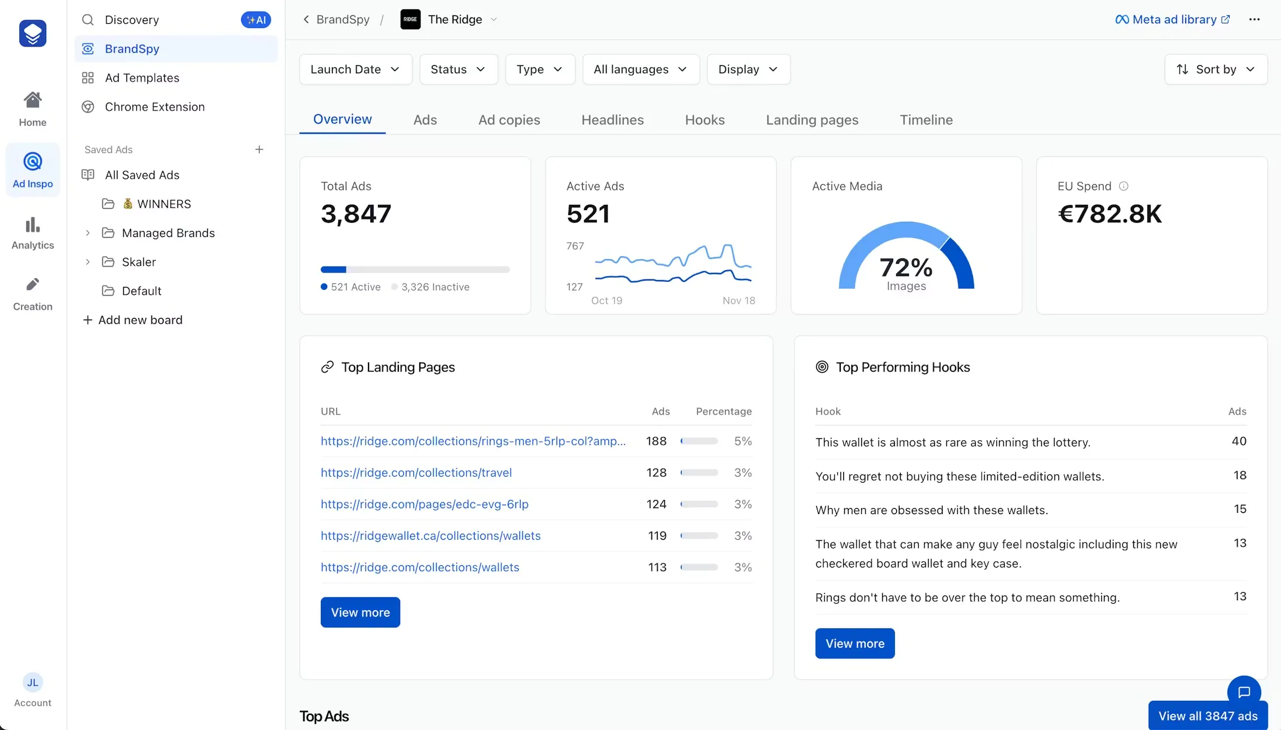This screenshot has height=730, width=1281.
Task: Open the All languages dropdown
Action: pyautogui.click(x=640, y=69)
